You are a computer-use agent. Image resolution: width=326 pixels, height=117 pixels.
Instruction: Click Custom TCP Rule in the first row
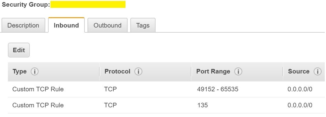[x=38, y=89]
